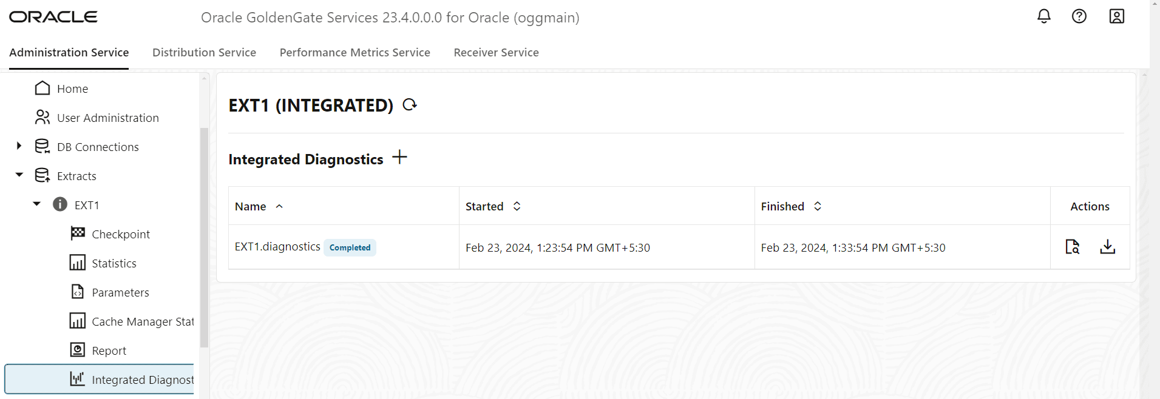The height and width of the screenshot is (399, 1160).
Task: Refresh the EXT1 (INTEGRATED) page
Action: coord(410,104)
